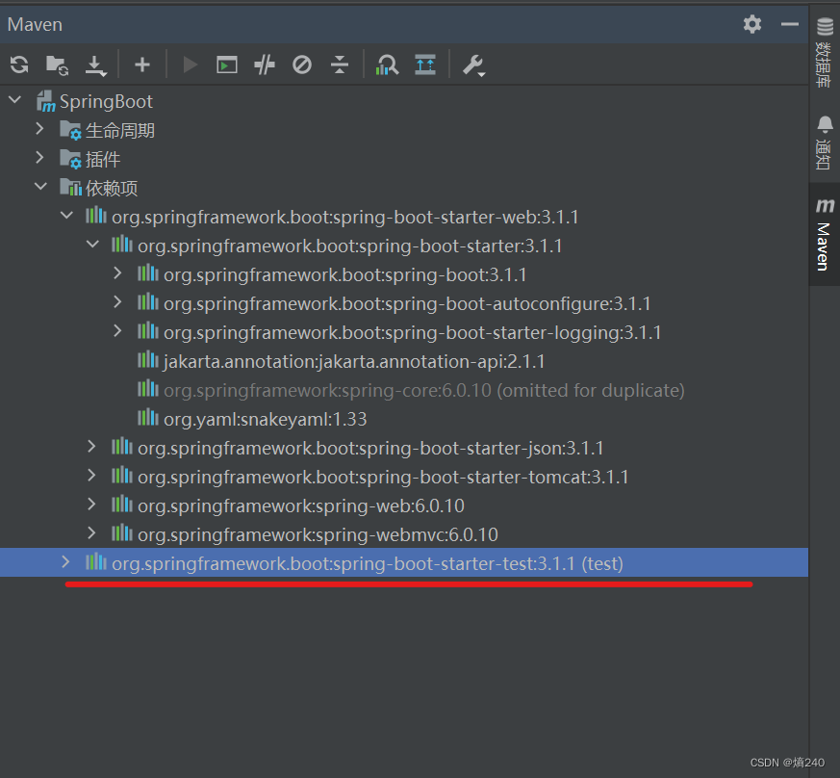Open Maven settings with the wrench icon
Screen dimensions: 840x778
pos(472,65)
